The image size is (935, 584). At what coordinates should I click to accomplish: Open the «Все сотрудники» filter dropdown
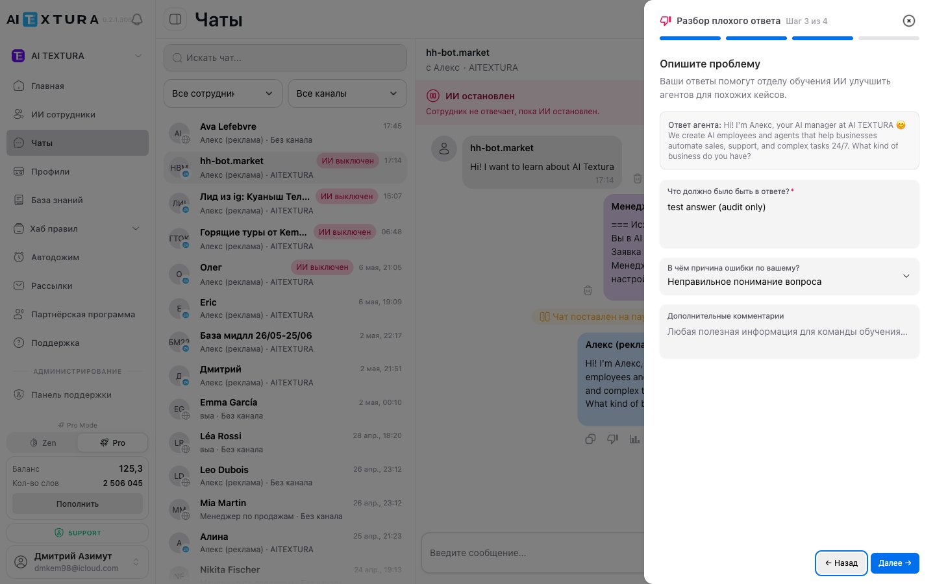(x=223, y=93)
